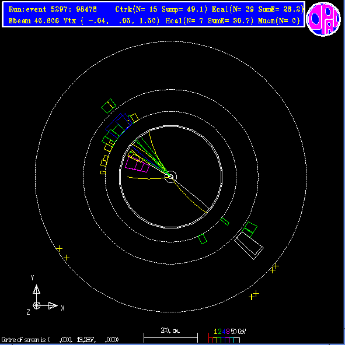The image size is (345, 345).
Task: Click the green calorimeter block above the white Hcal block
Action: point(250,229)
